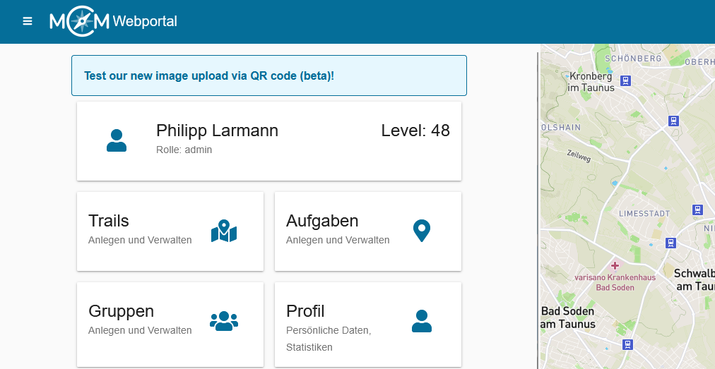Click the Philipp Larmann name heading

217,131
